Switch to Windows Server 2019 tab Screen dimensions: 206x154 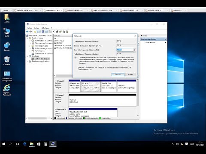(130, 11)
